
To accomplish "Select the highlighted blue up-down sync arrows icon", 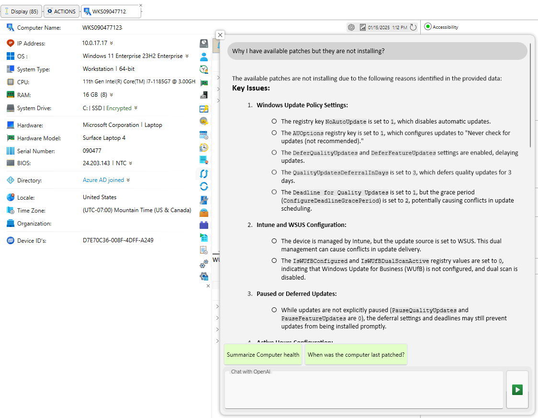I will pyautogui.click(x=204, y=174).
